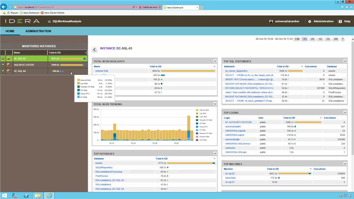
Task: Open the sp_server_diagnostics statement link
Action: click(236, 71)
